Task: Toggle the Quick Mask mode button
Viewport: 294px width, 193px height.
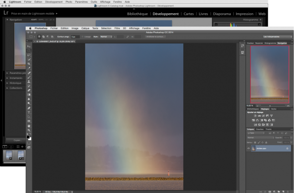Action: pos(29,143)
